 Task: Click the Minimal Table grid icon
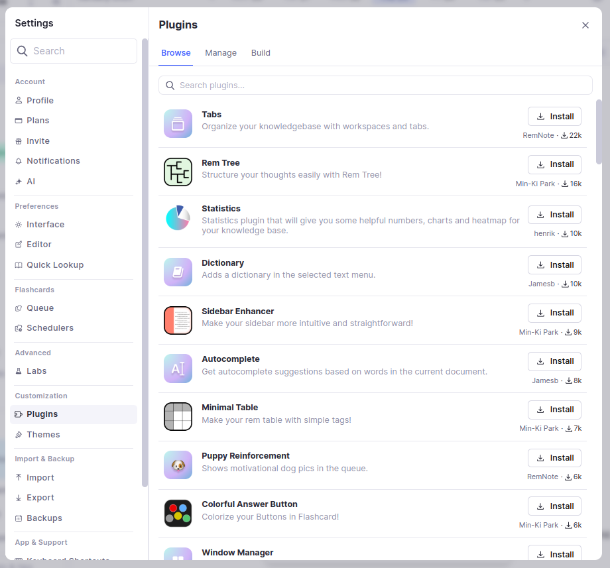[x=178, y=417]
